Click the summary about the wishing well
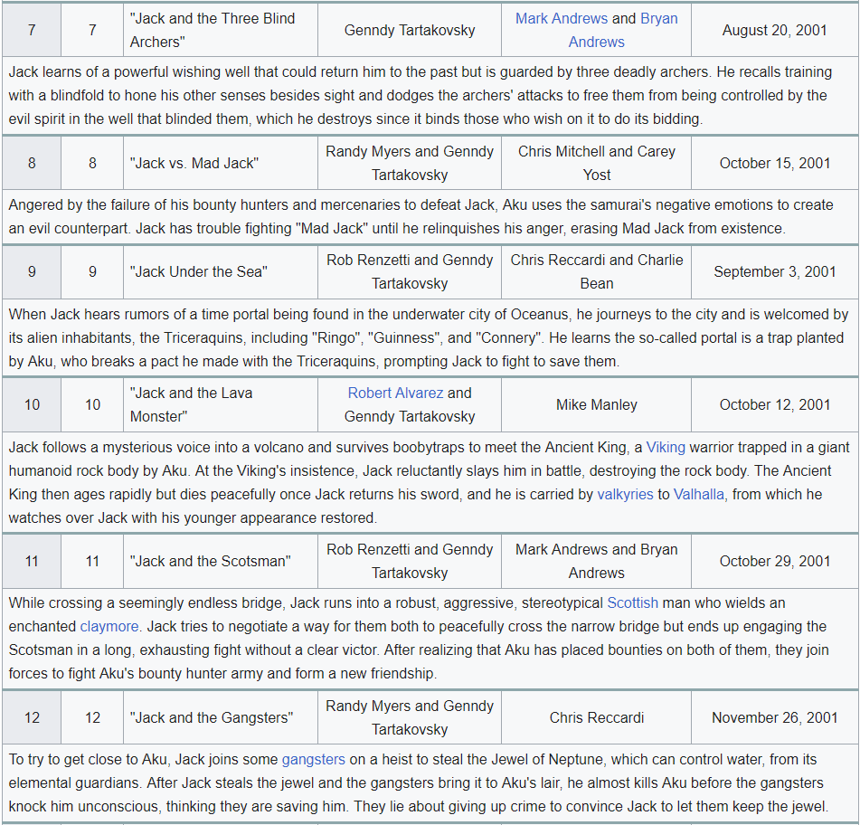This screenshot has width=860, height=825. tap(430, 96)
